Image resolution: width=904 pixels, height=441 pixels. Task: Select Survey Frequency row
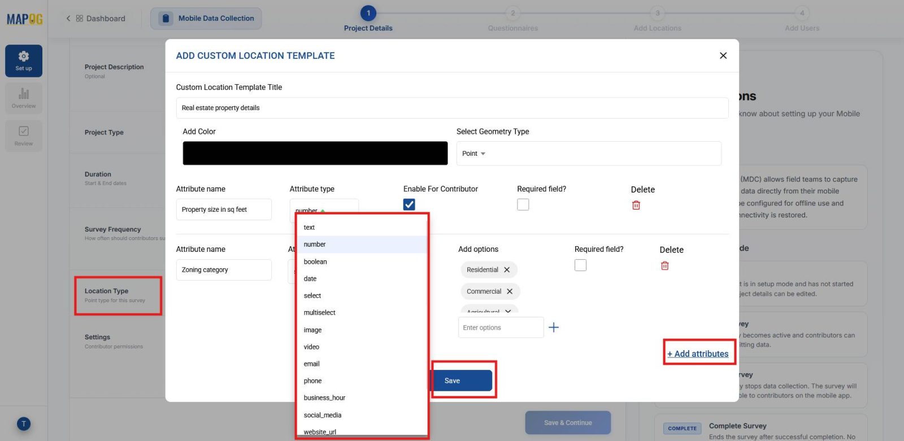(x=118, y=233)
